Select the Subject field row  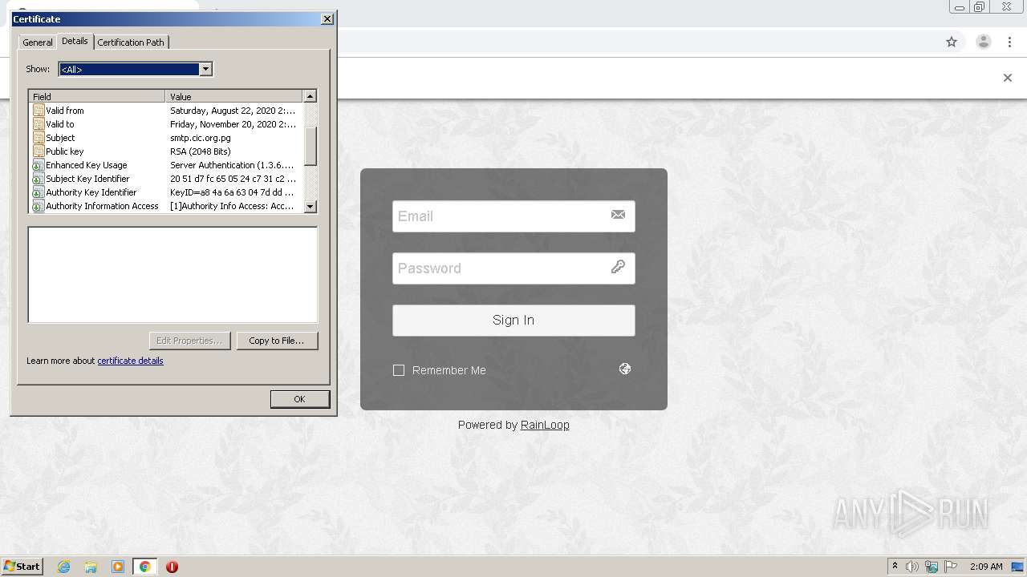click(166, 138)
